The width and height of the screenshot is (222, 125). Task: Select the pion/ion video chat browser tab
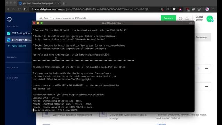click(x=39, y=3)
